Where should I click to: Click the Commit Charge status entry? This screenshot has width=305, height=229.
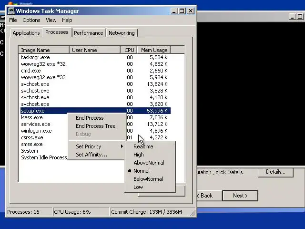click(151, 212)
